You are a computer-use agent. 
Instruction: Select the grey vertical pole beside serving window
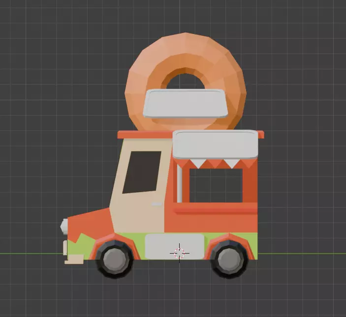point(180,184)
